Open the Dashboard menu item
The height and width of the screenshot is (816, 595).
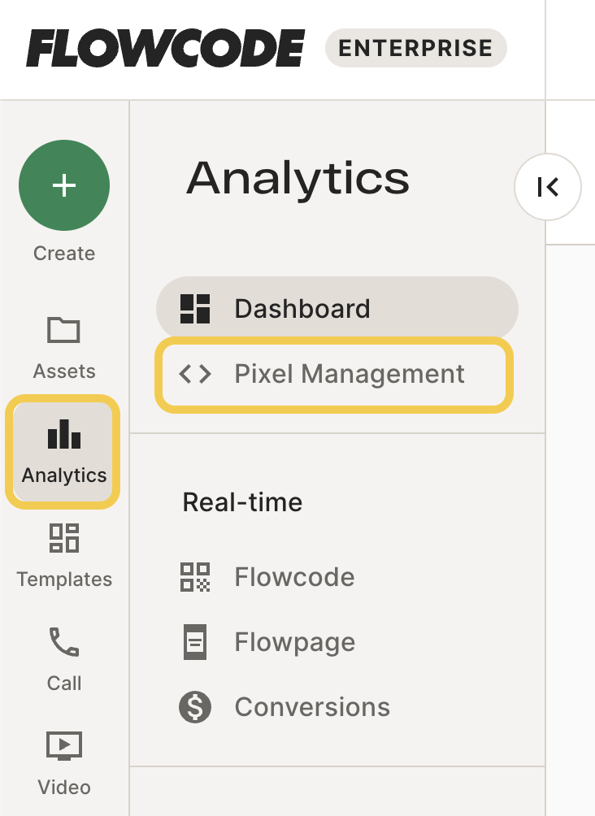[337, 309]
